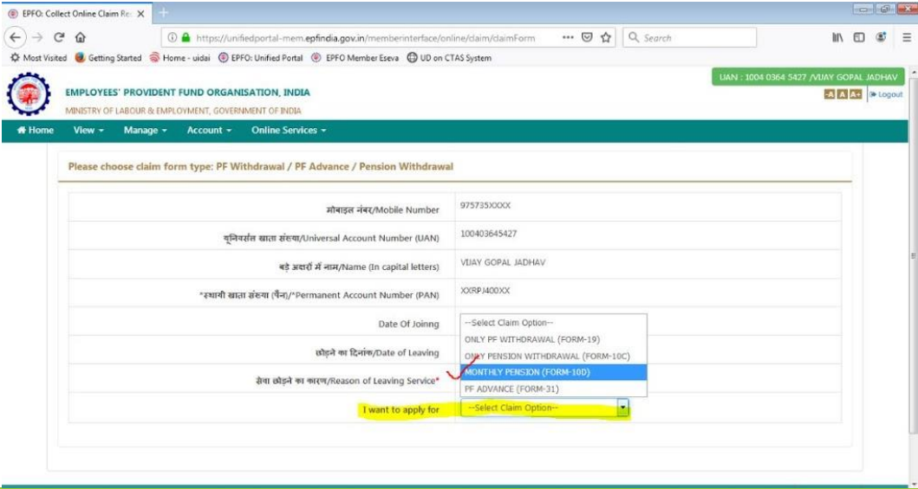Click the Logout link
Image resolution: width=918 pixels, height=489 pixels.
point(885,94)
